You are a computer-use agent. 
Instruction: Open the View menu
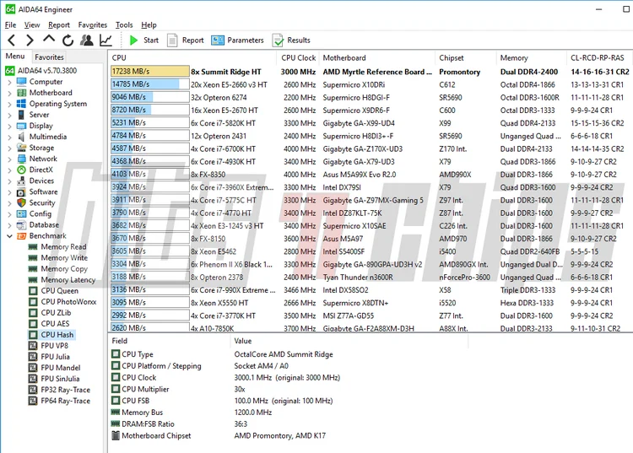32,25
